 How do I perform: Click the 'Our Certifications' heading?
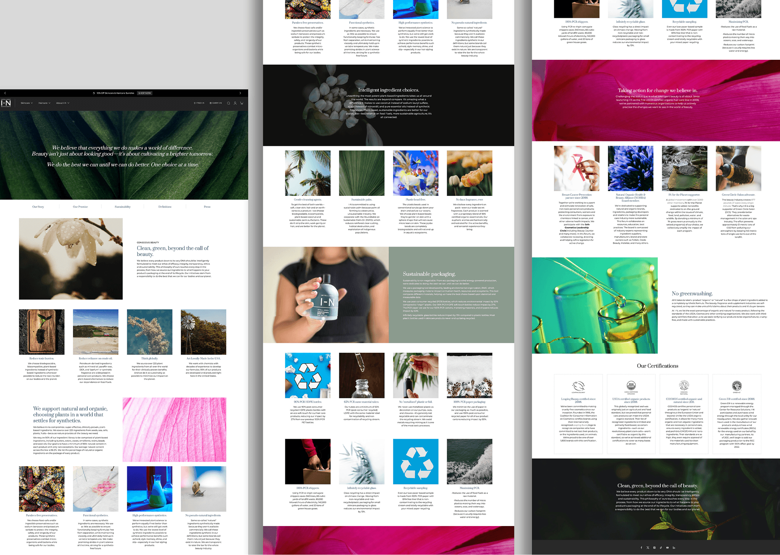click(x=658, y=366)
